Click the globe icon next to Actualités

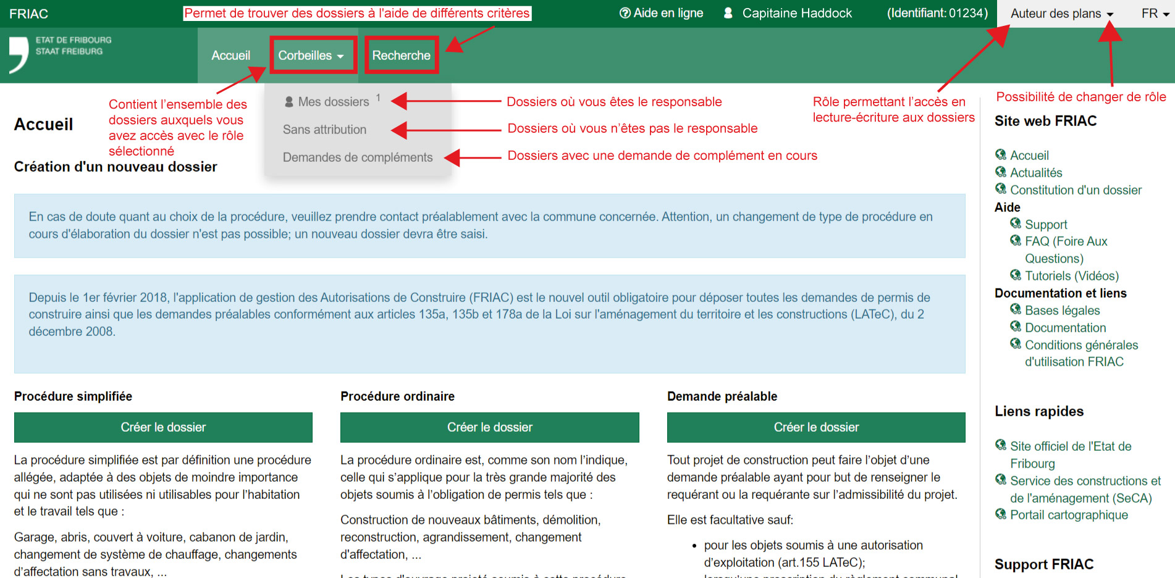click(1001, 172)
